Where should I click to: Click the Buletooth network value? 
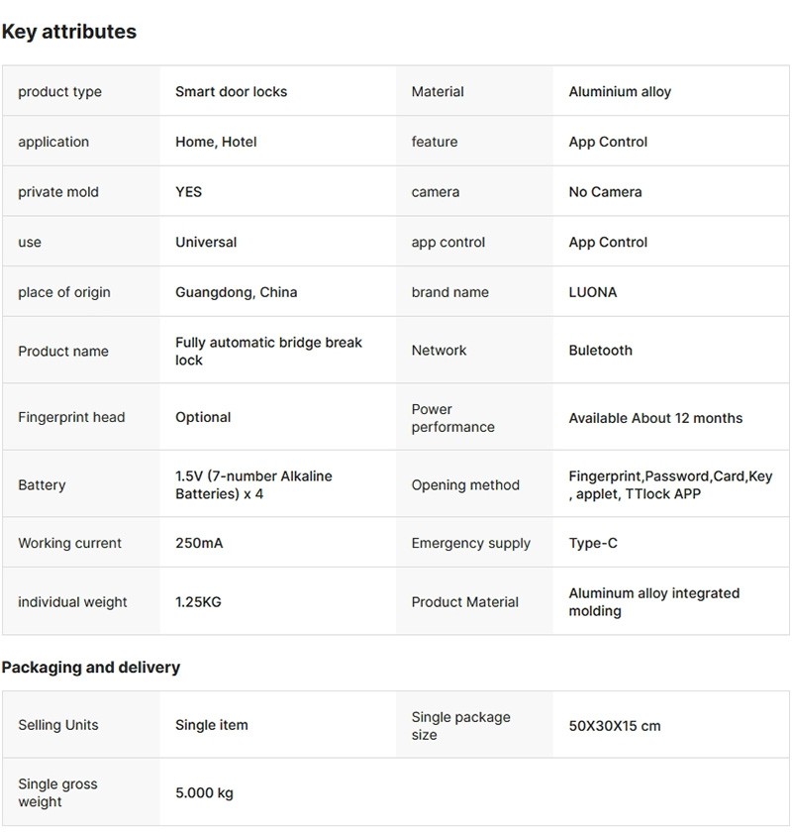point(600,350)
